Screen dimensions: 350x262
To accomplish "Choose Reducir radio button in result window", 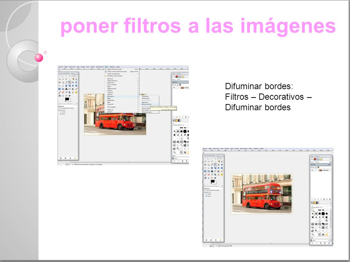I will (206, 196).
